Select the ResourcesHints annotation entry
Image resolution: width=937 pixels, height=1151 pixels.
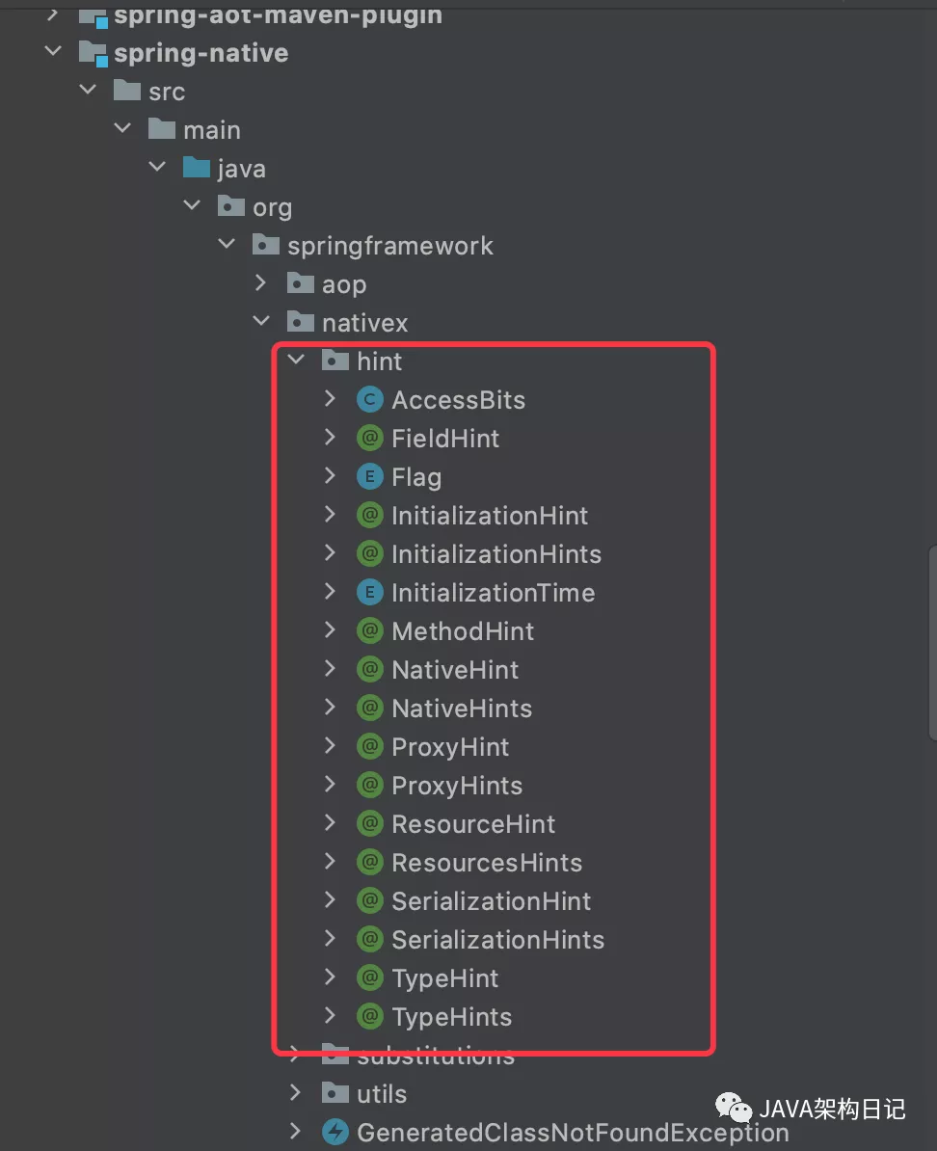[487, 863]
